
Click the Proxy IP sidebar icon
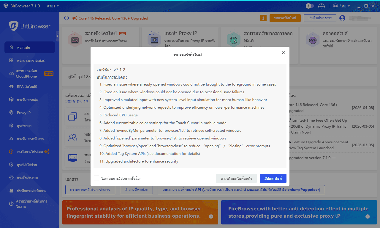[11, 113]
